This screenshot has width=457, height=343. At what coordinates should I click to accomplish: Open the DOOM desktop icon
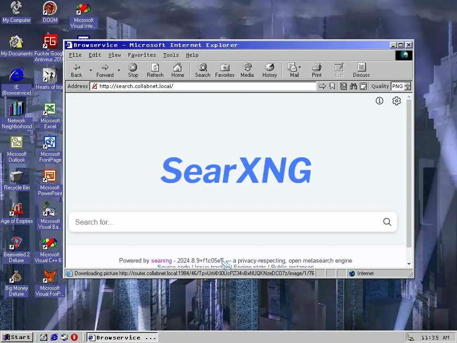tap(50, 12)
